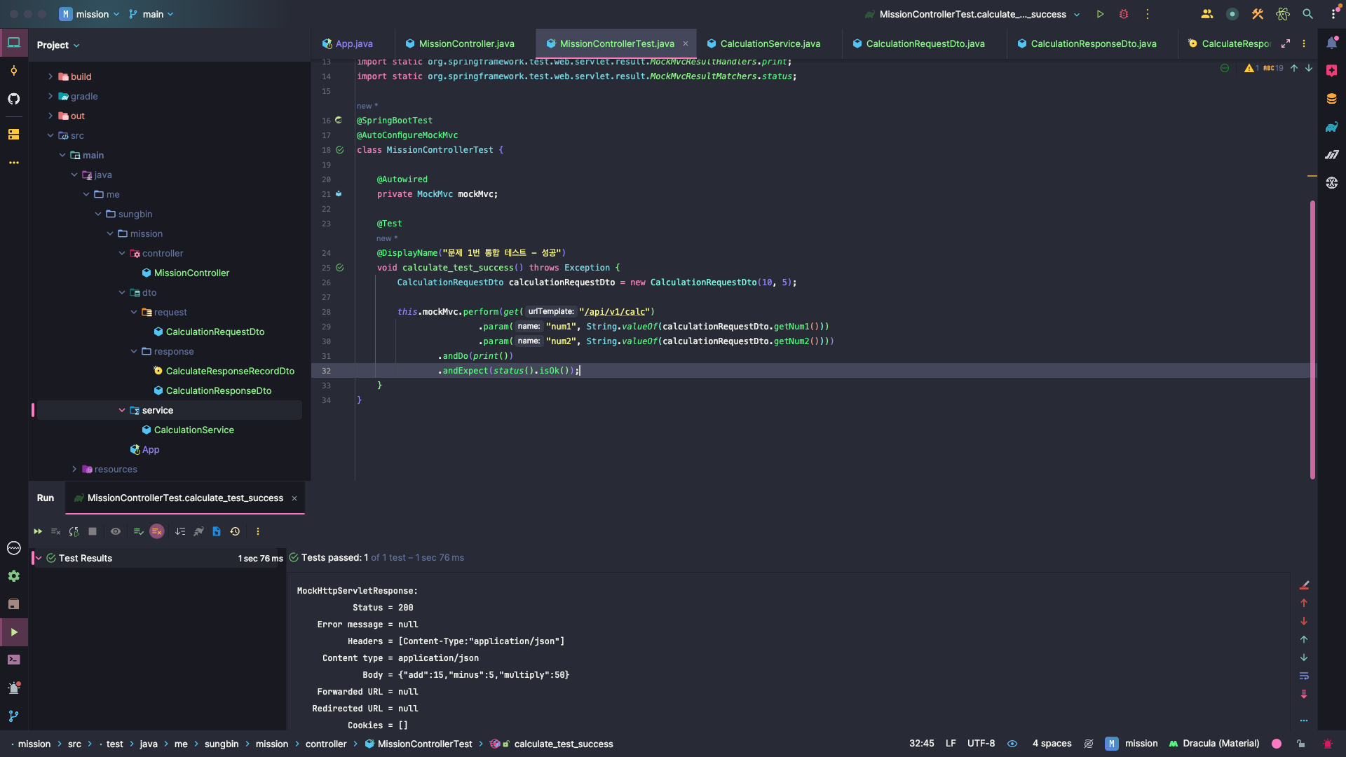1346x757 pixels.
Task: Click pink accent color circle in status bar
Action: coord(1277,744)
